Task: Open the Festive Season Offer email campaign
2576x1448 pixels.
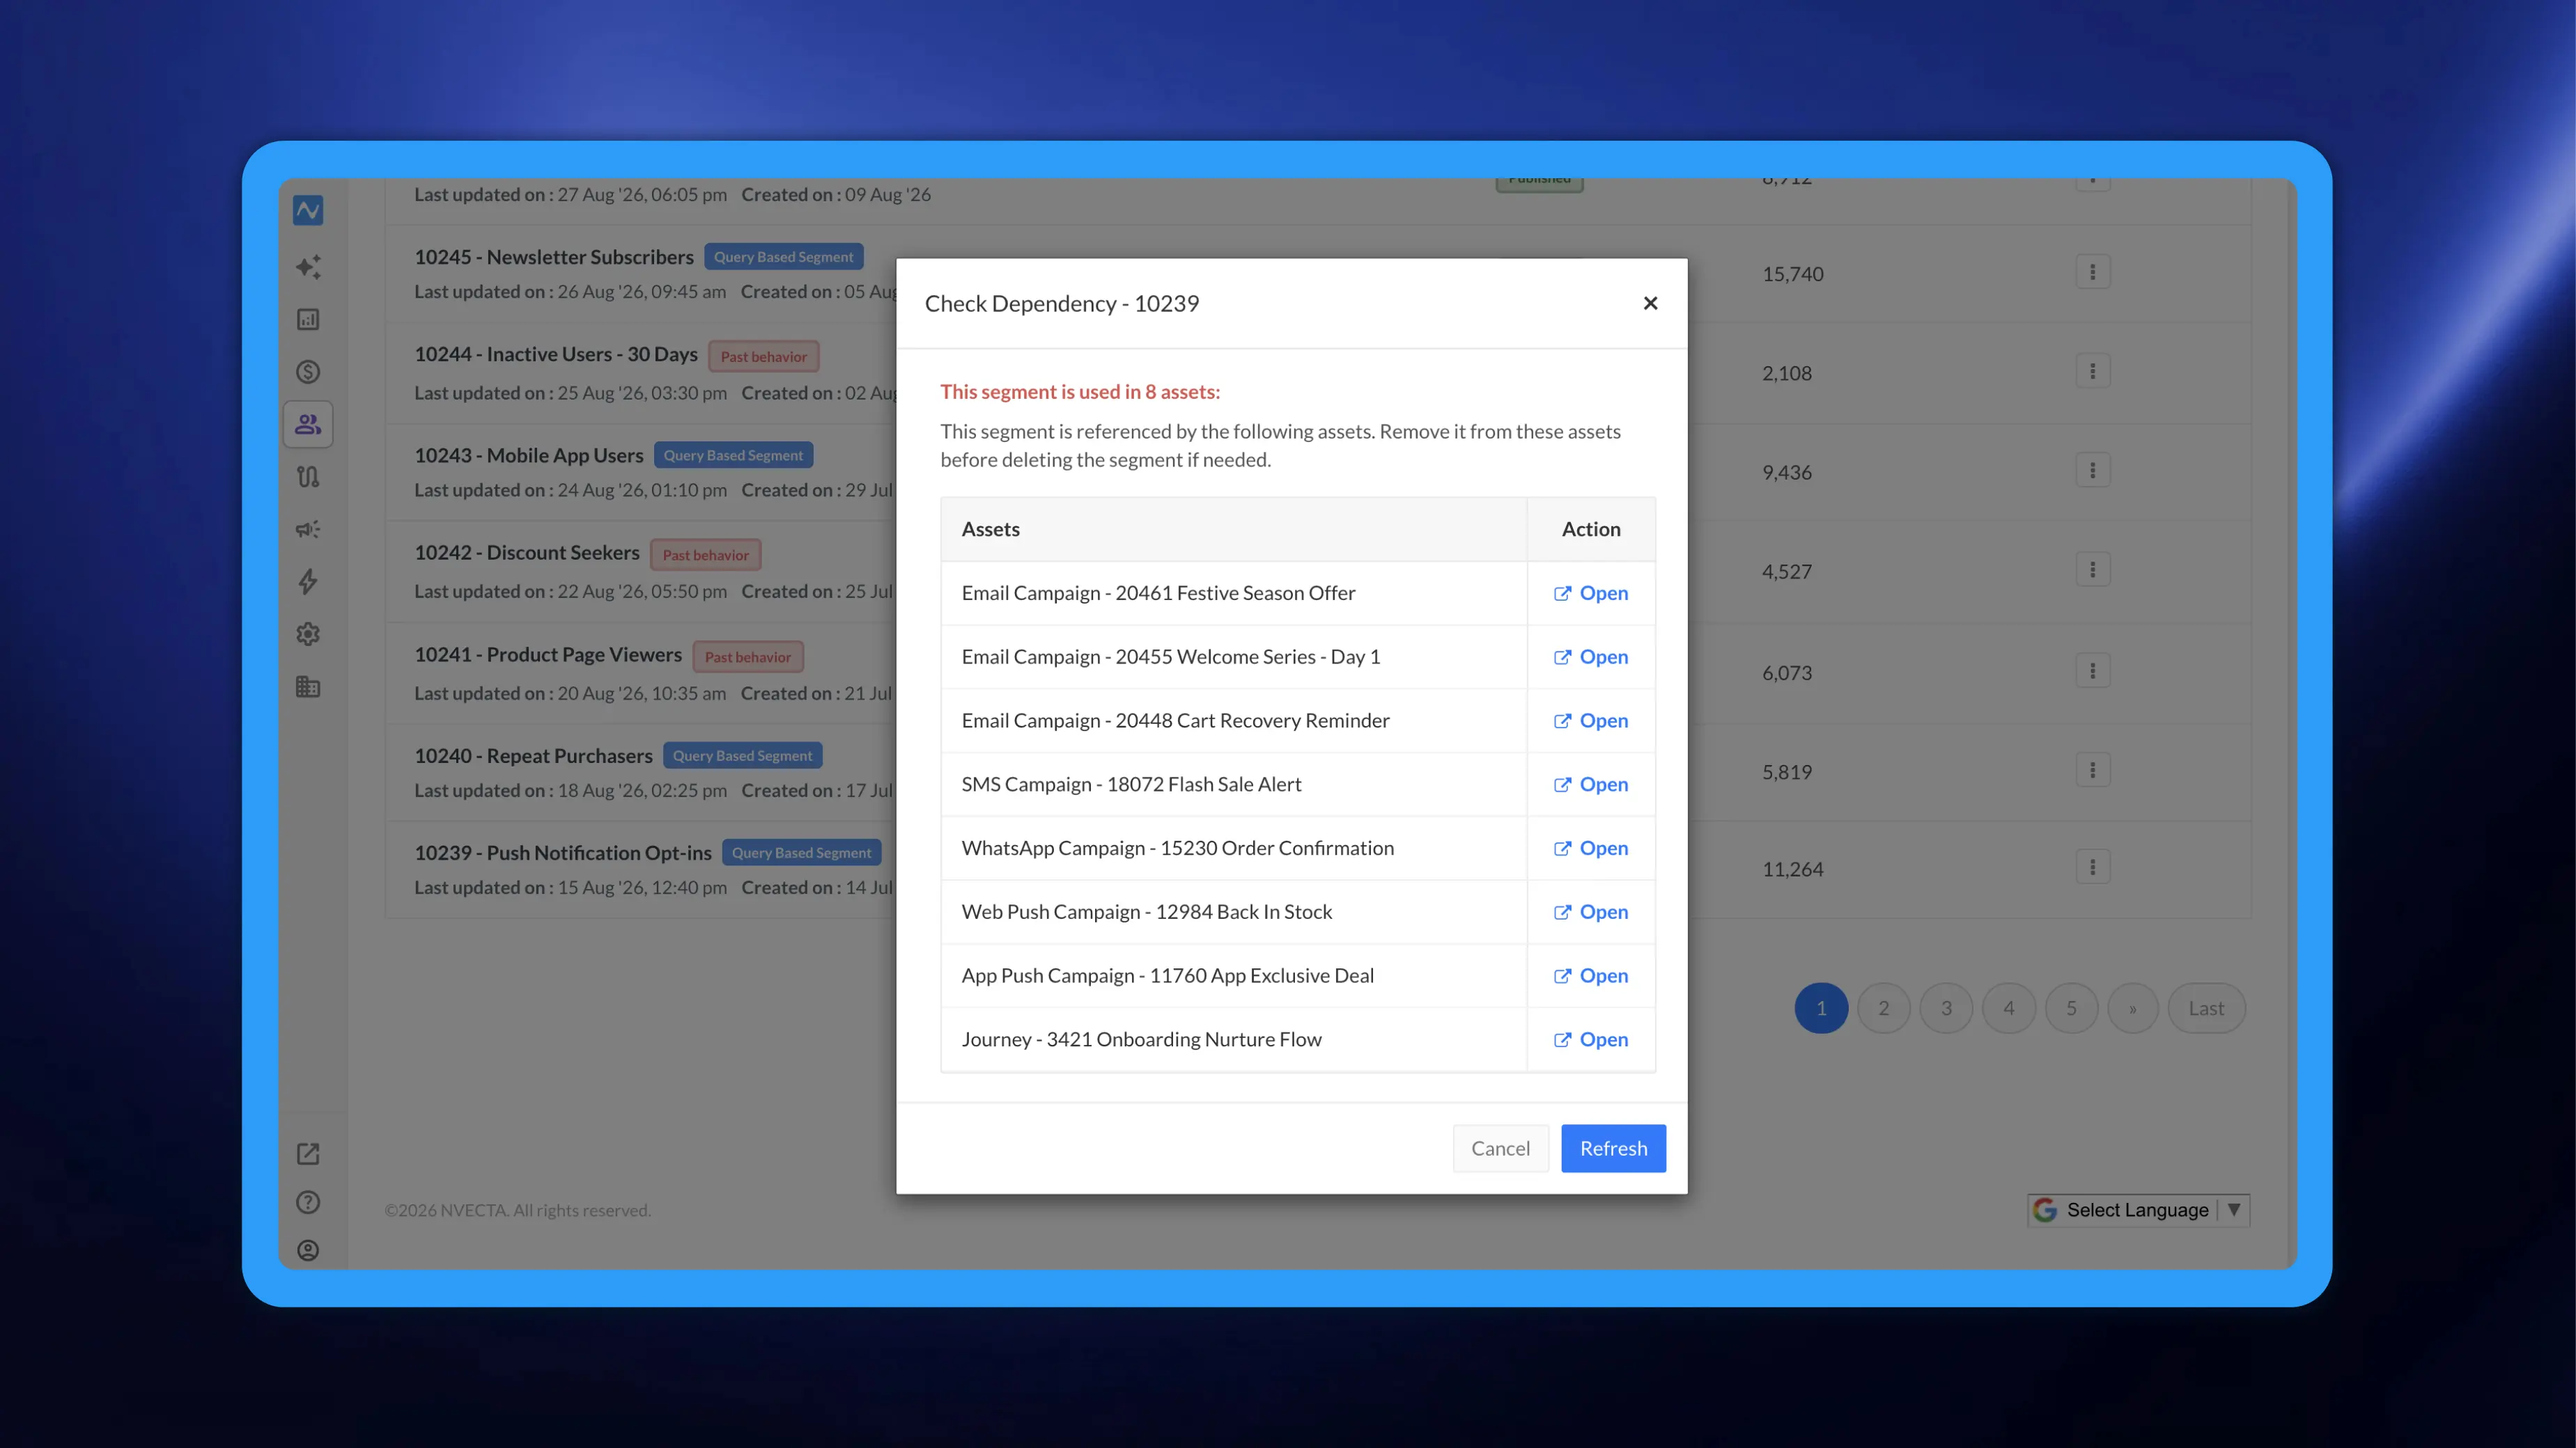Action: [1591, 594]
